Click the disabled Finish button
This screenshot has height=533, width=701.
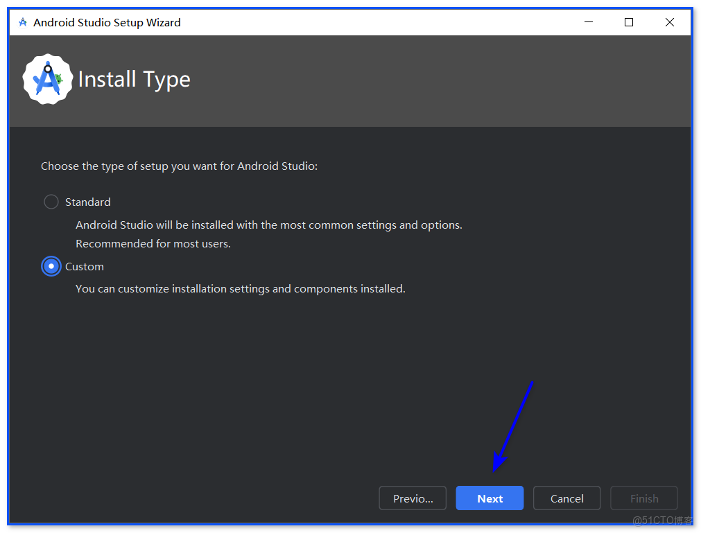click(x=643, y=498)
